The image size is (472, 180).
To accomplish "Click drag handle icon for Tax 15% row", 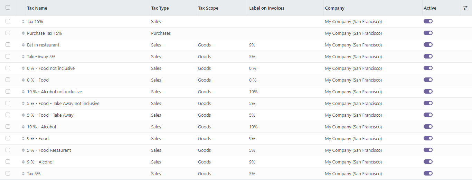I will (23, 22).
